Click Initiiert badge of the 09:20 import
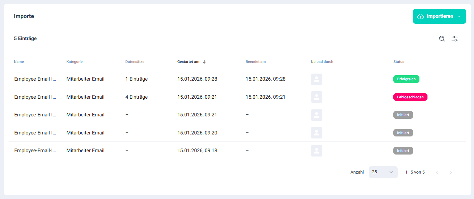This screenshot has height=199, width=474. 403,133
